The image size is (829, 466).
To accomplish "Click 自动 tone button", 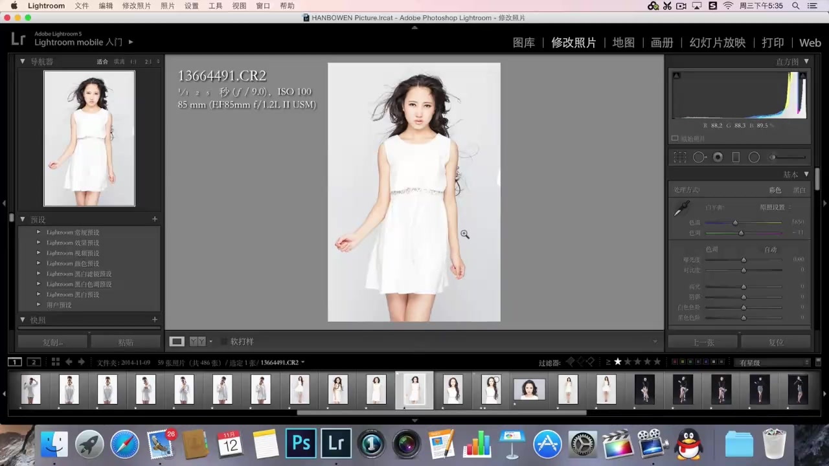I will coord(770,249).
